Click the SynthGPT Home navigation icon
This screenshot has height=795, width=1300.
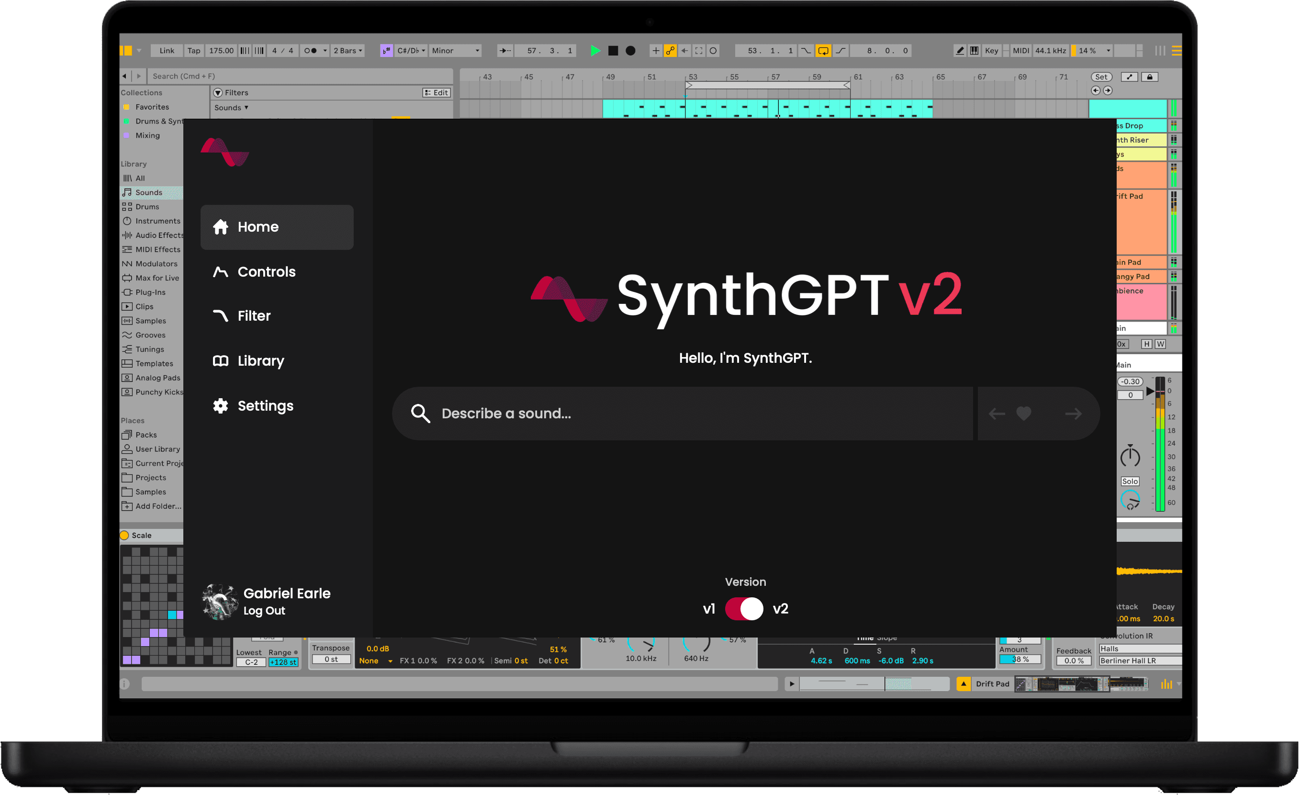click(222, 226)
